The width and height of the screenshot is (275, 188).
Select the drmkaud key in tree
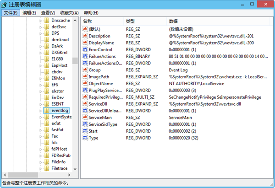60,40
